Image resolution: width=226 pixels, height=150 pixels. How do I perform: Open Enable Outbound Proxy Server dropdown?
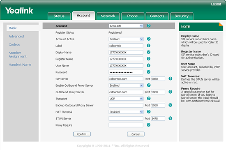point(126,85)
